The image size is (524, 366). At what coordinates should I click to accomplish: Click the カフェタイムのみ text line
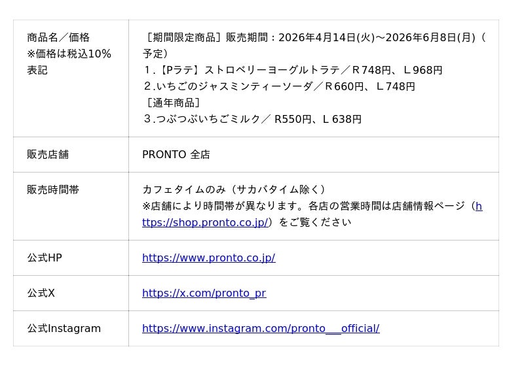click(234, 190)
